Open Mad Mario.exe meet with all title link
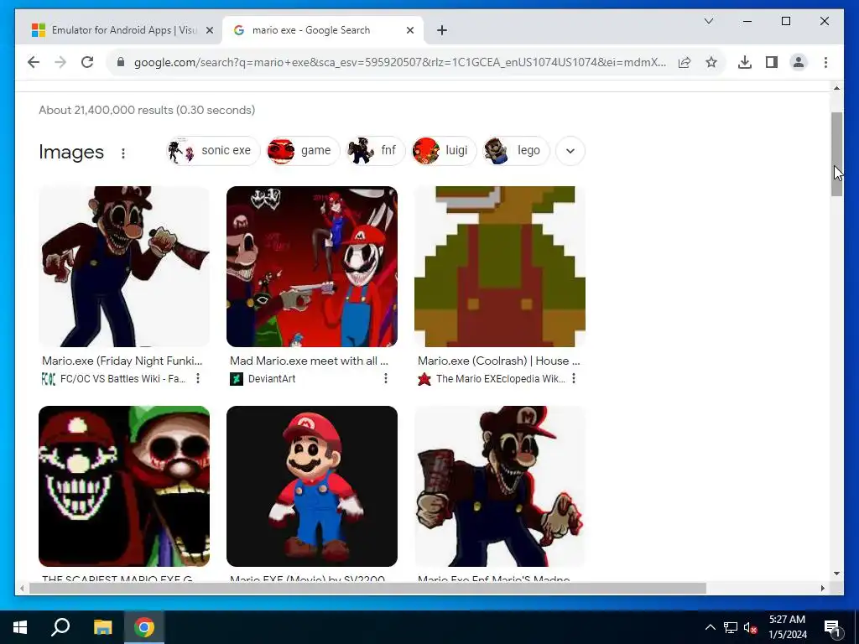 309,361
